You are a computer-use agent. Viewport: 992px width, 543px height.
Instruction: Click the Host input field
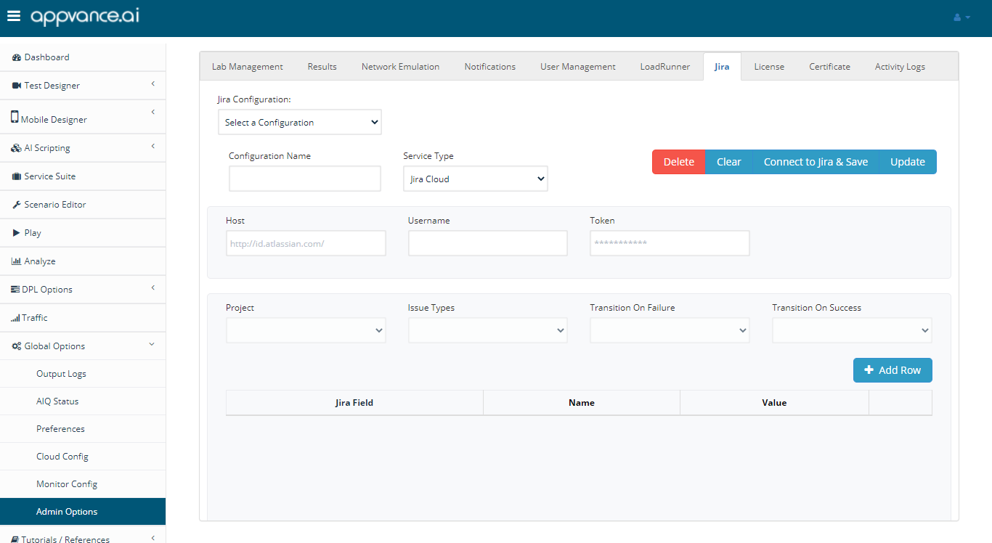pyautogui.click(x=306, y=243)
